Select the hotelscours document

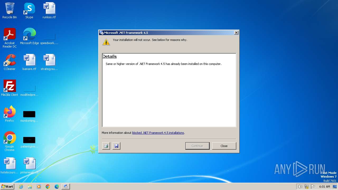[x=10, y=166]
